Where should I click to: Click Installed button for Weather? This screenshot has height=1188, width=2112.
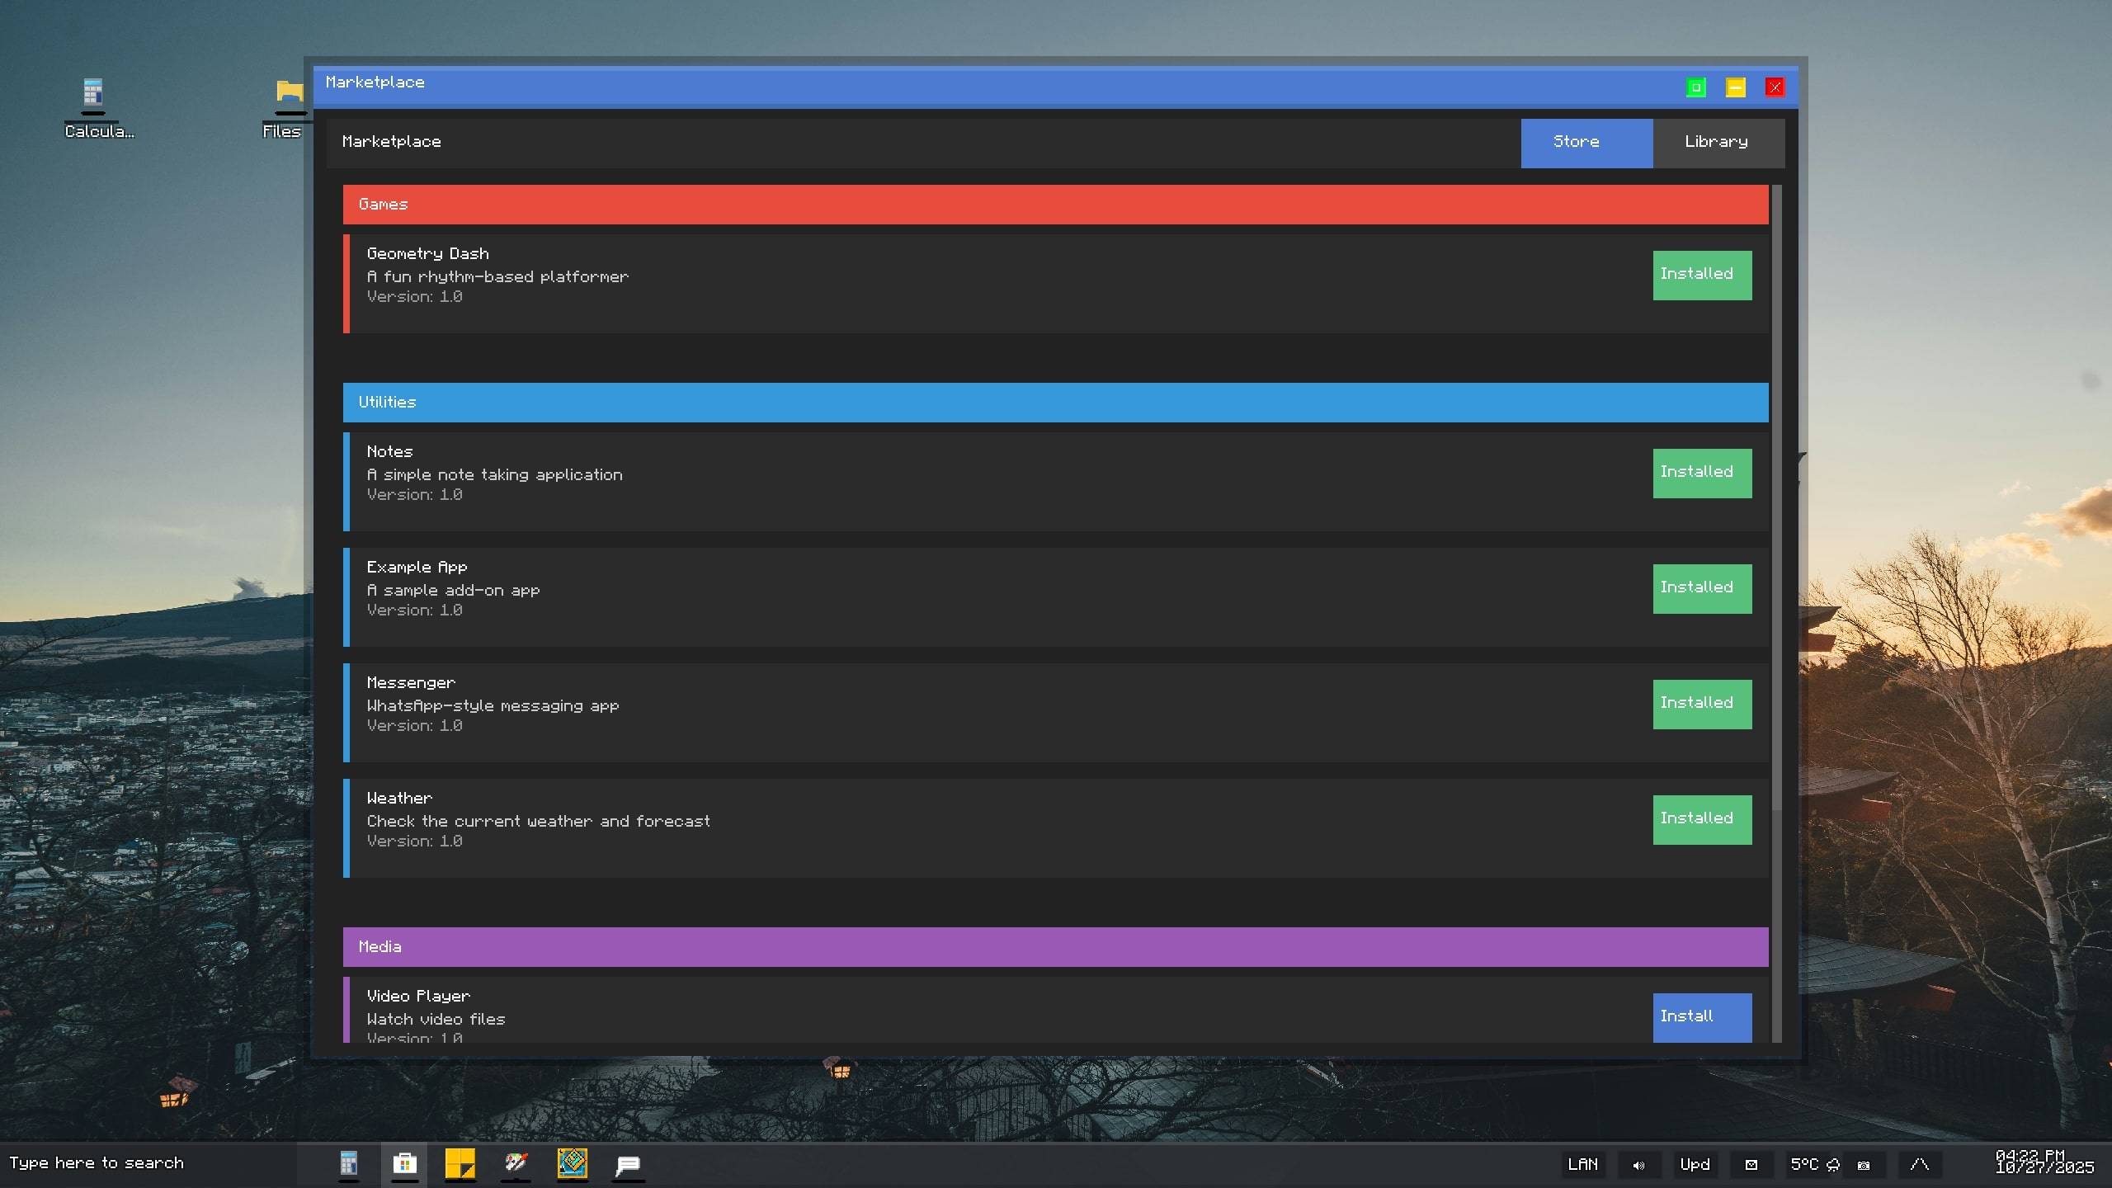[1701, 819]
